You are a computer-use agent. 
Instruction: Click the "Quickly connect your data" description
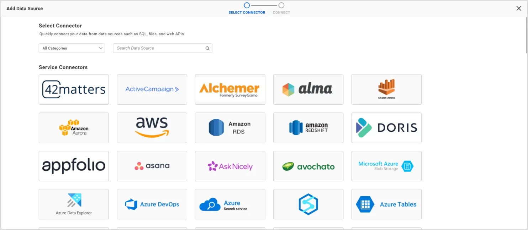pos(112,34)
